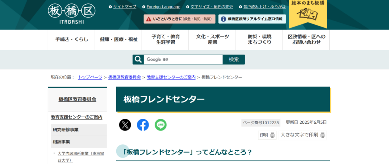
Task: Open the 健康・医療・福祉 menu
Action: pyautogui.click(x=119, y=39)
